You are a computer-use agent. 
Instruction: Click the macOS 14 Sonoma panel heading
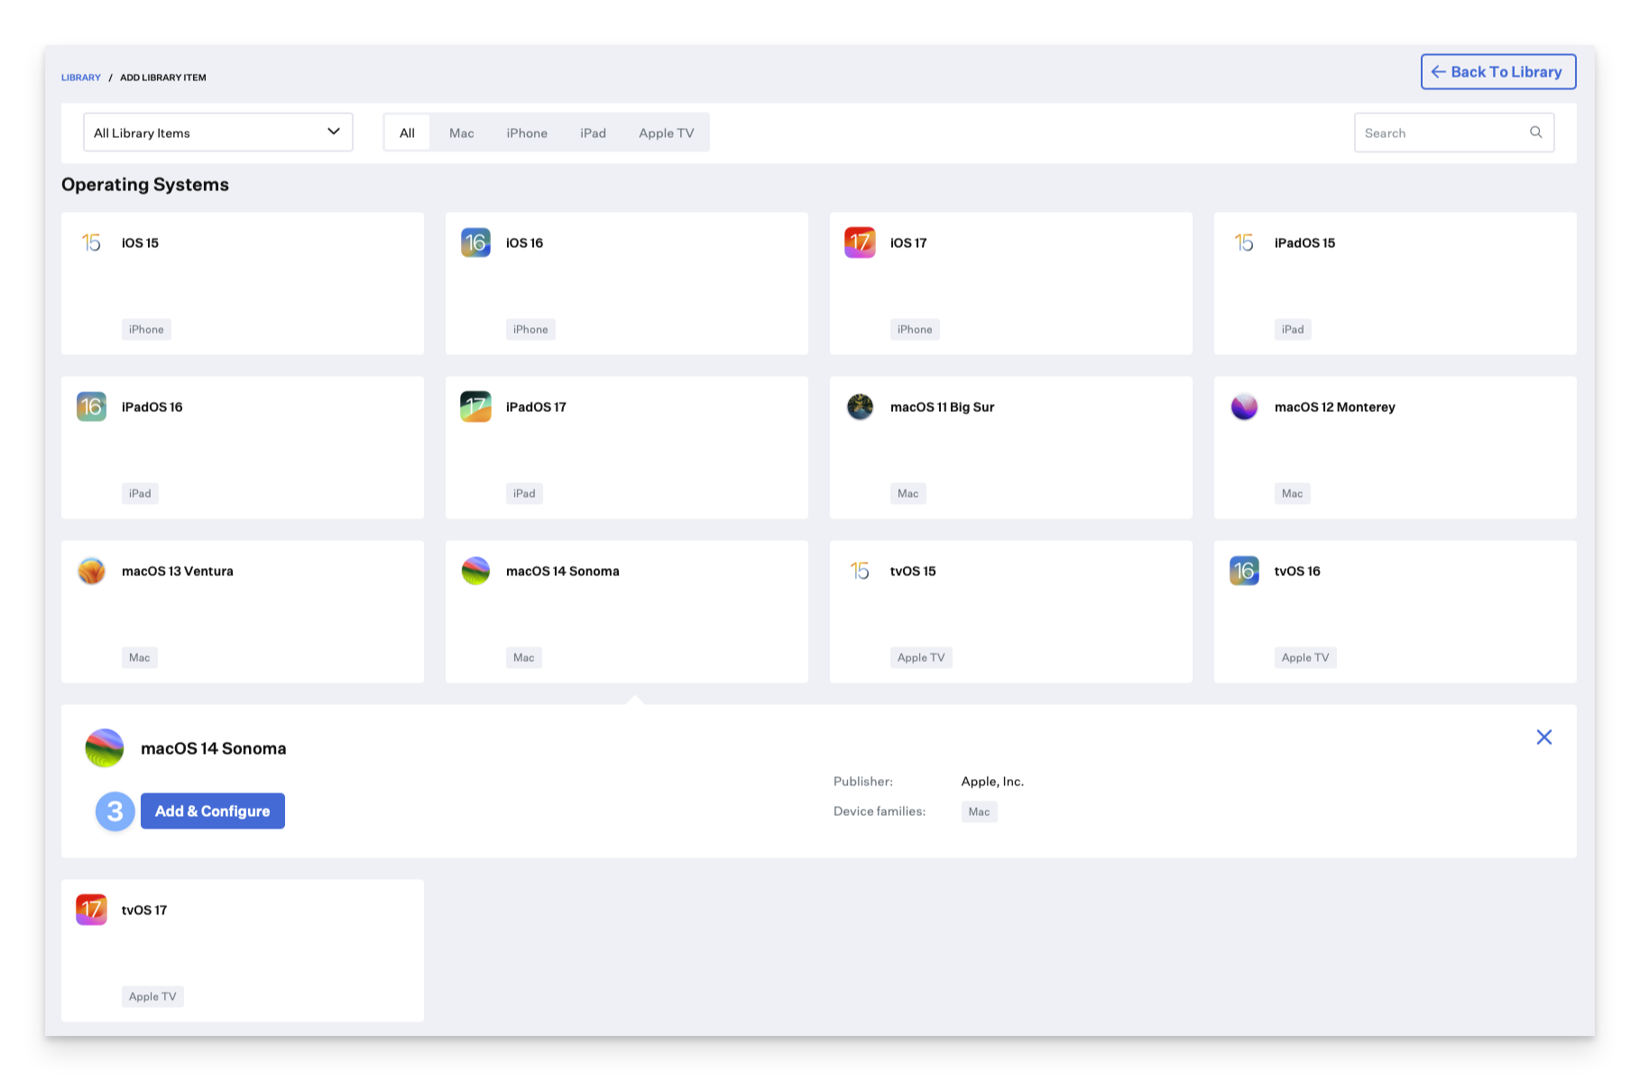[214, 748]
